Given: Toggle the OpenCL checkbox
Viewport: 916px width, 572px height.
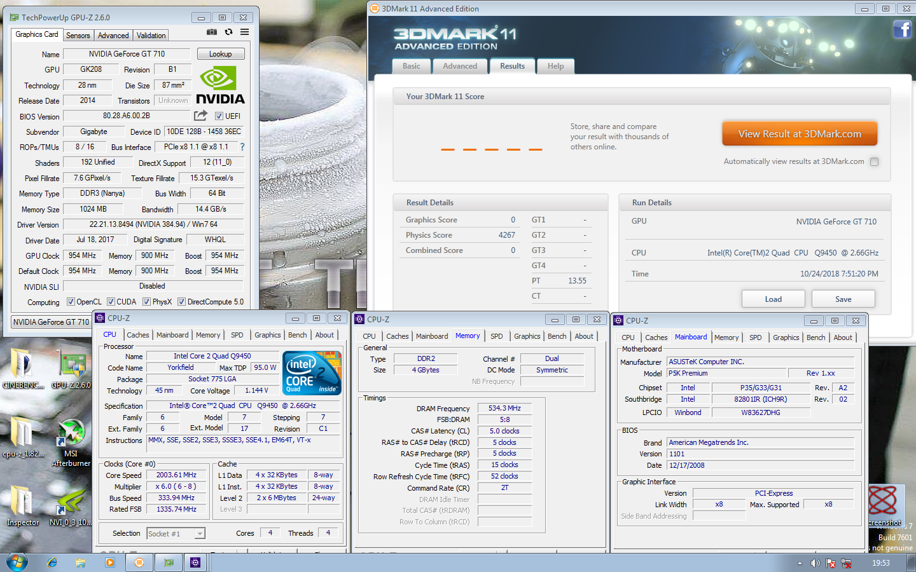Looking at the screenshot, I should click(71, 302).
